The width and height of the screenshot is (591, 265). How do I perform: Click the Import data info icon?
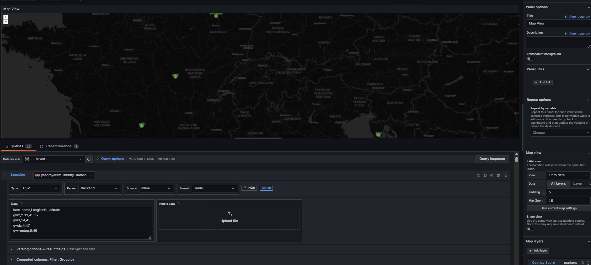[x=178, y=204]
